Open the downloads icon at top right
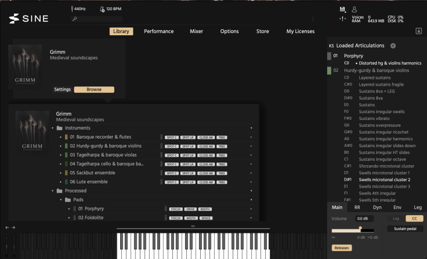 (x=418, y=31)
